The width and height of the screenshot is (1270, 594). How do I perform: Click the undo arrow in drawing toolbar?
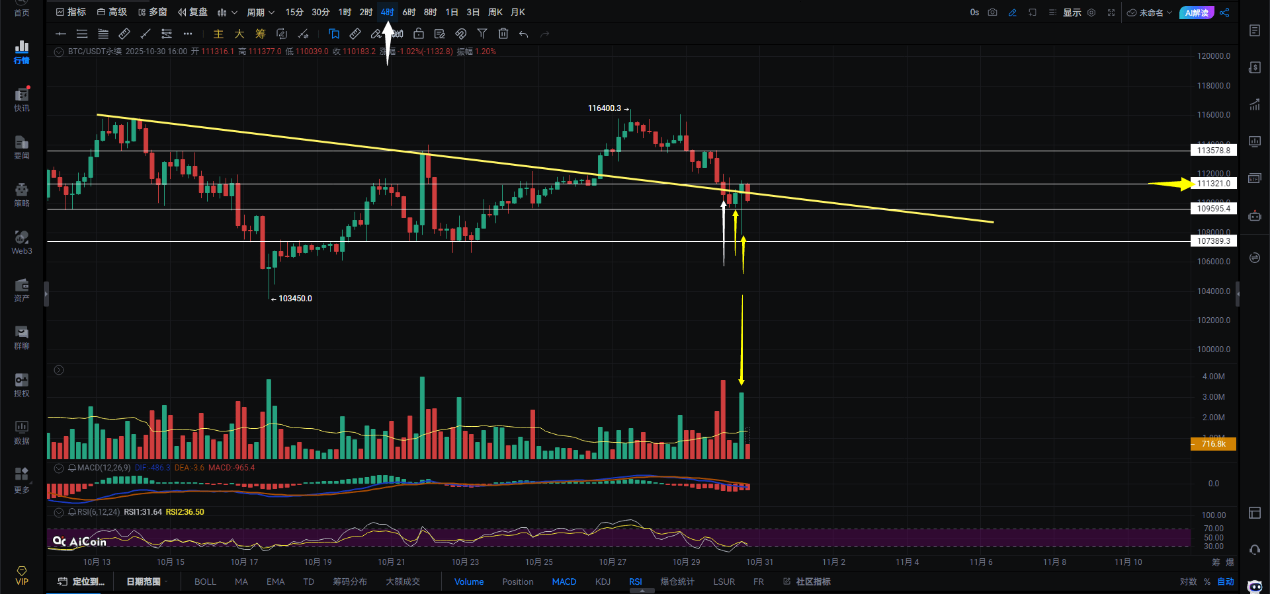point(524,34)
